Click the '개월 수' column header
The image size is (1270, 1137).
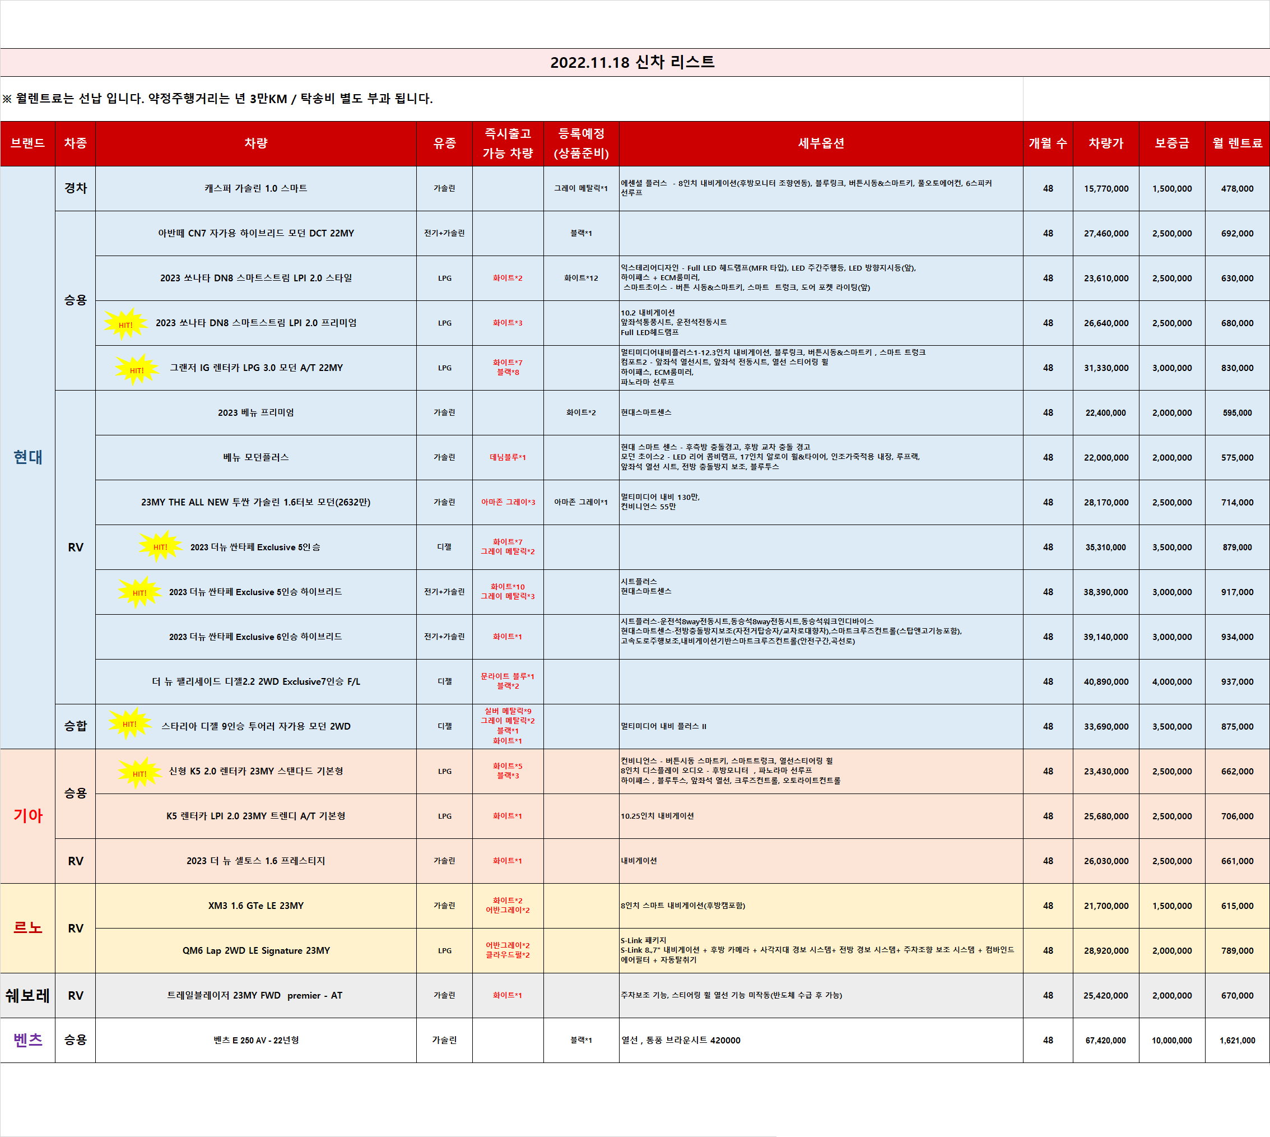coord(1048,143)
